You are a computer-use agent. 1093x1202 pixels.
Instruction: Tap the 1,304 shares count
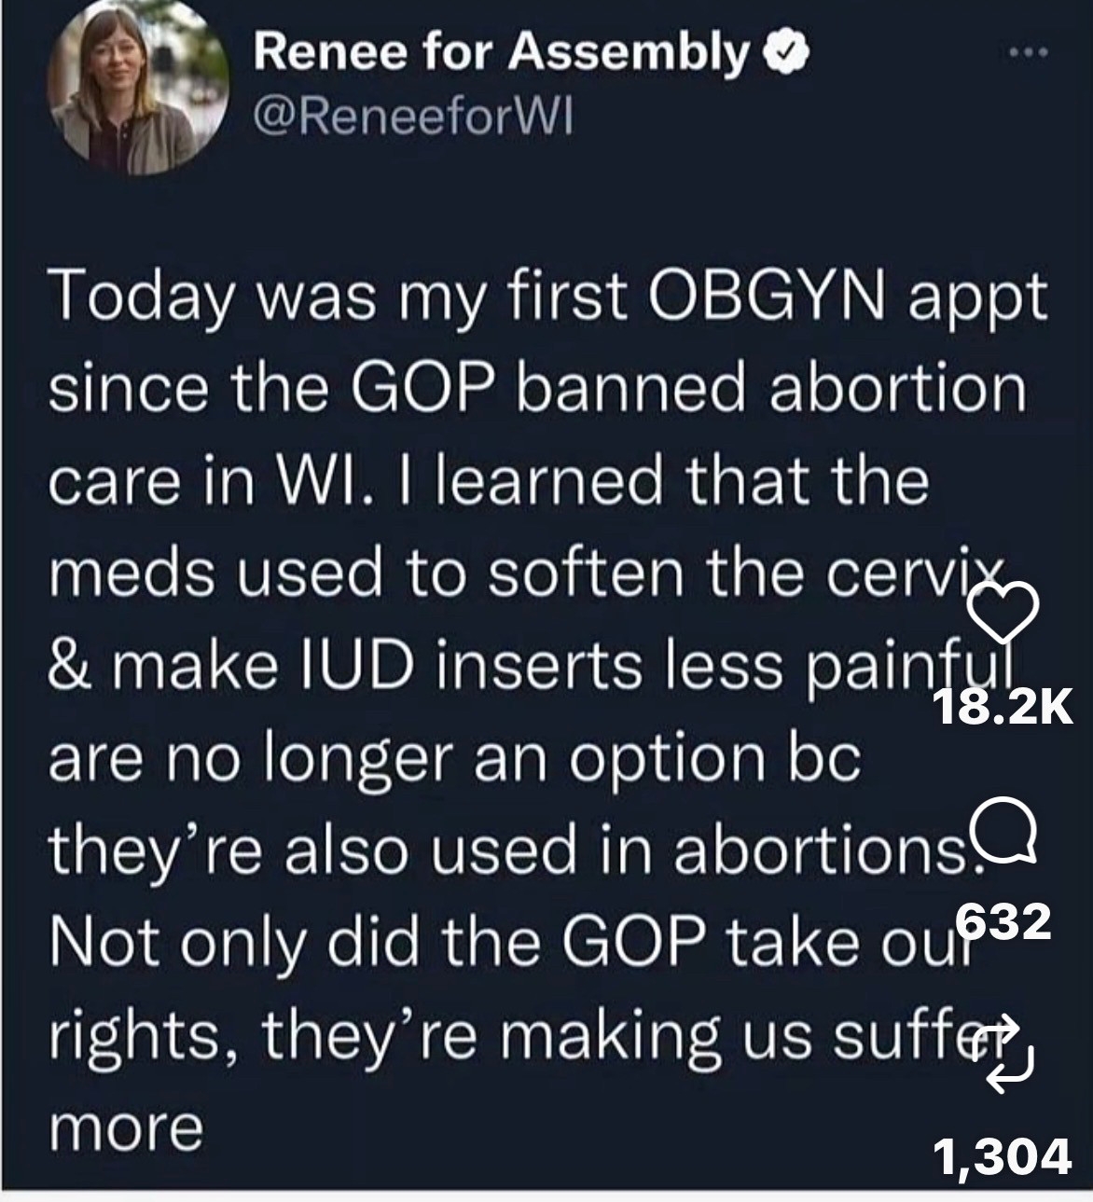[1003, 1159]
